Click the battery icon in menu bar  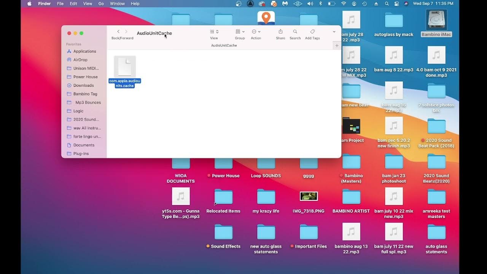(332, 3)
